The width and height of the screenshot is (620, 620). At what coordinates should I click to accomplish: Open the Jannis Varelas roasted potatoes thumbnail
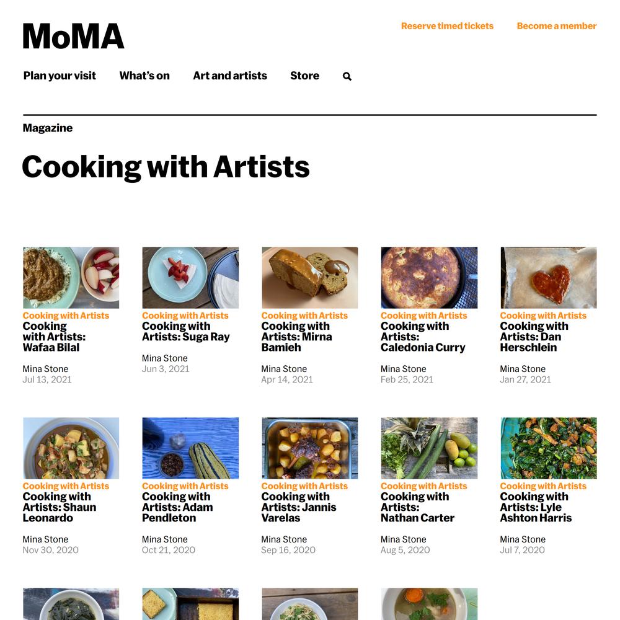[309, 448]
